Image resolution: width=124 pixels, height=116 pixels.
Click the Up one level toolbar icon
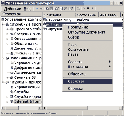(47, 9)
